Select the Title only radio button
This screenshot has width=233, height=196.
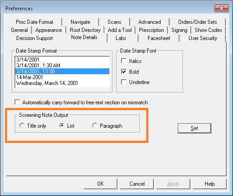[22, 125]
